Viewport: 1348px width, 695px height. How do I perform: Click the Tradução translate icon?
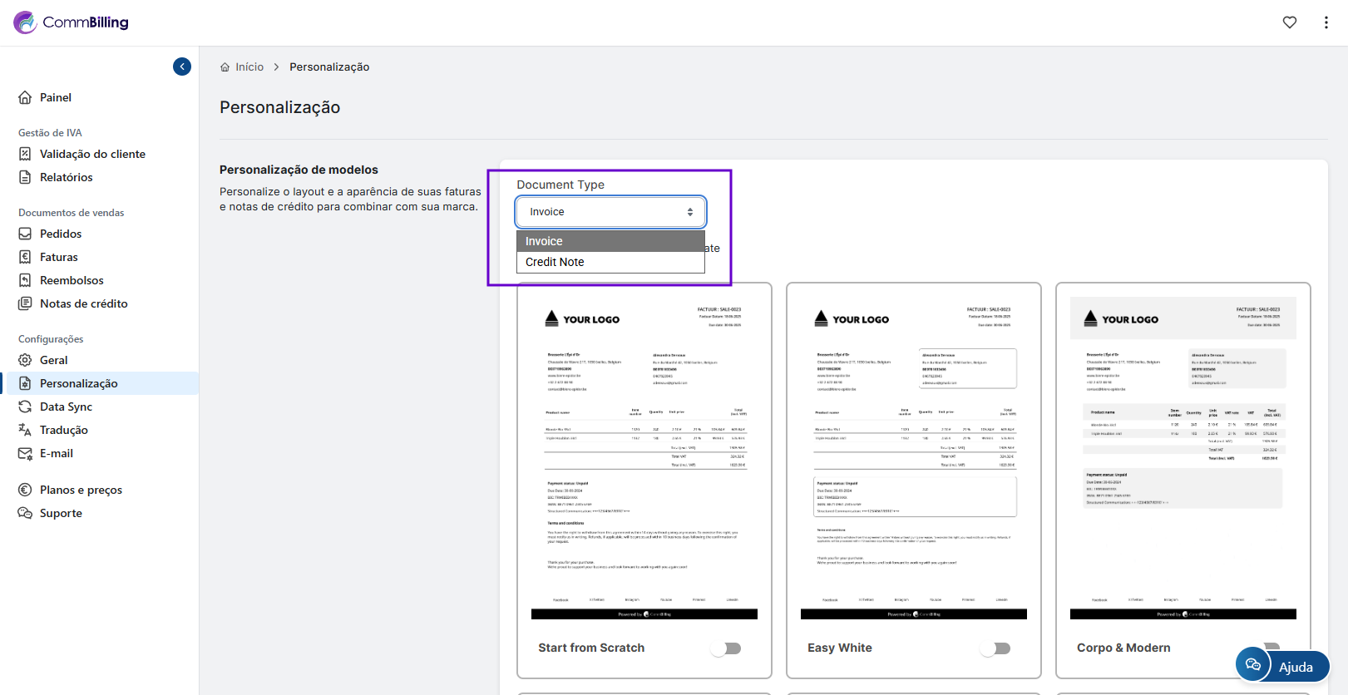click(x=26, y=430)
